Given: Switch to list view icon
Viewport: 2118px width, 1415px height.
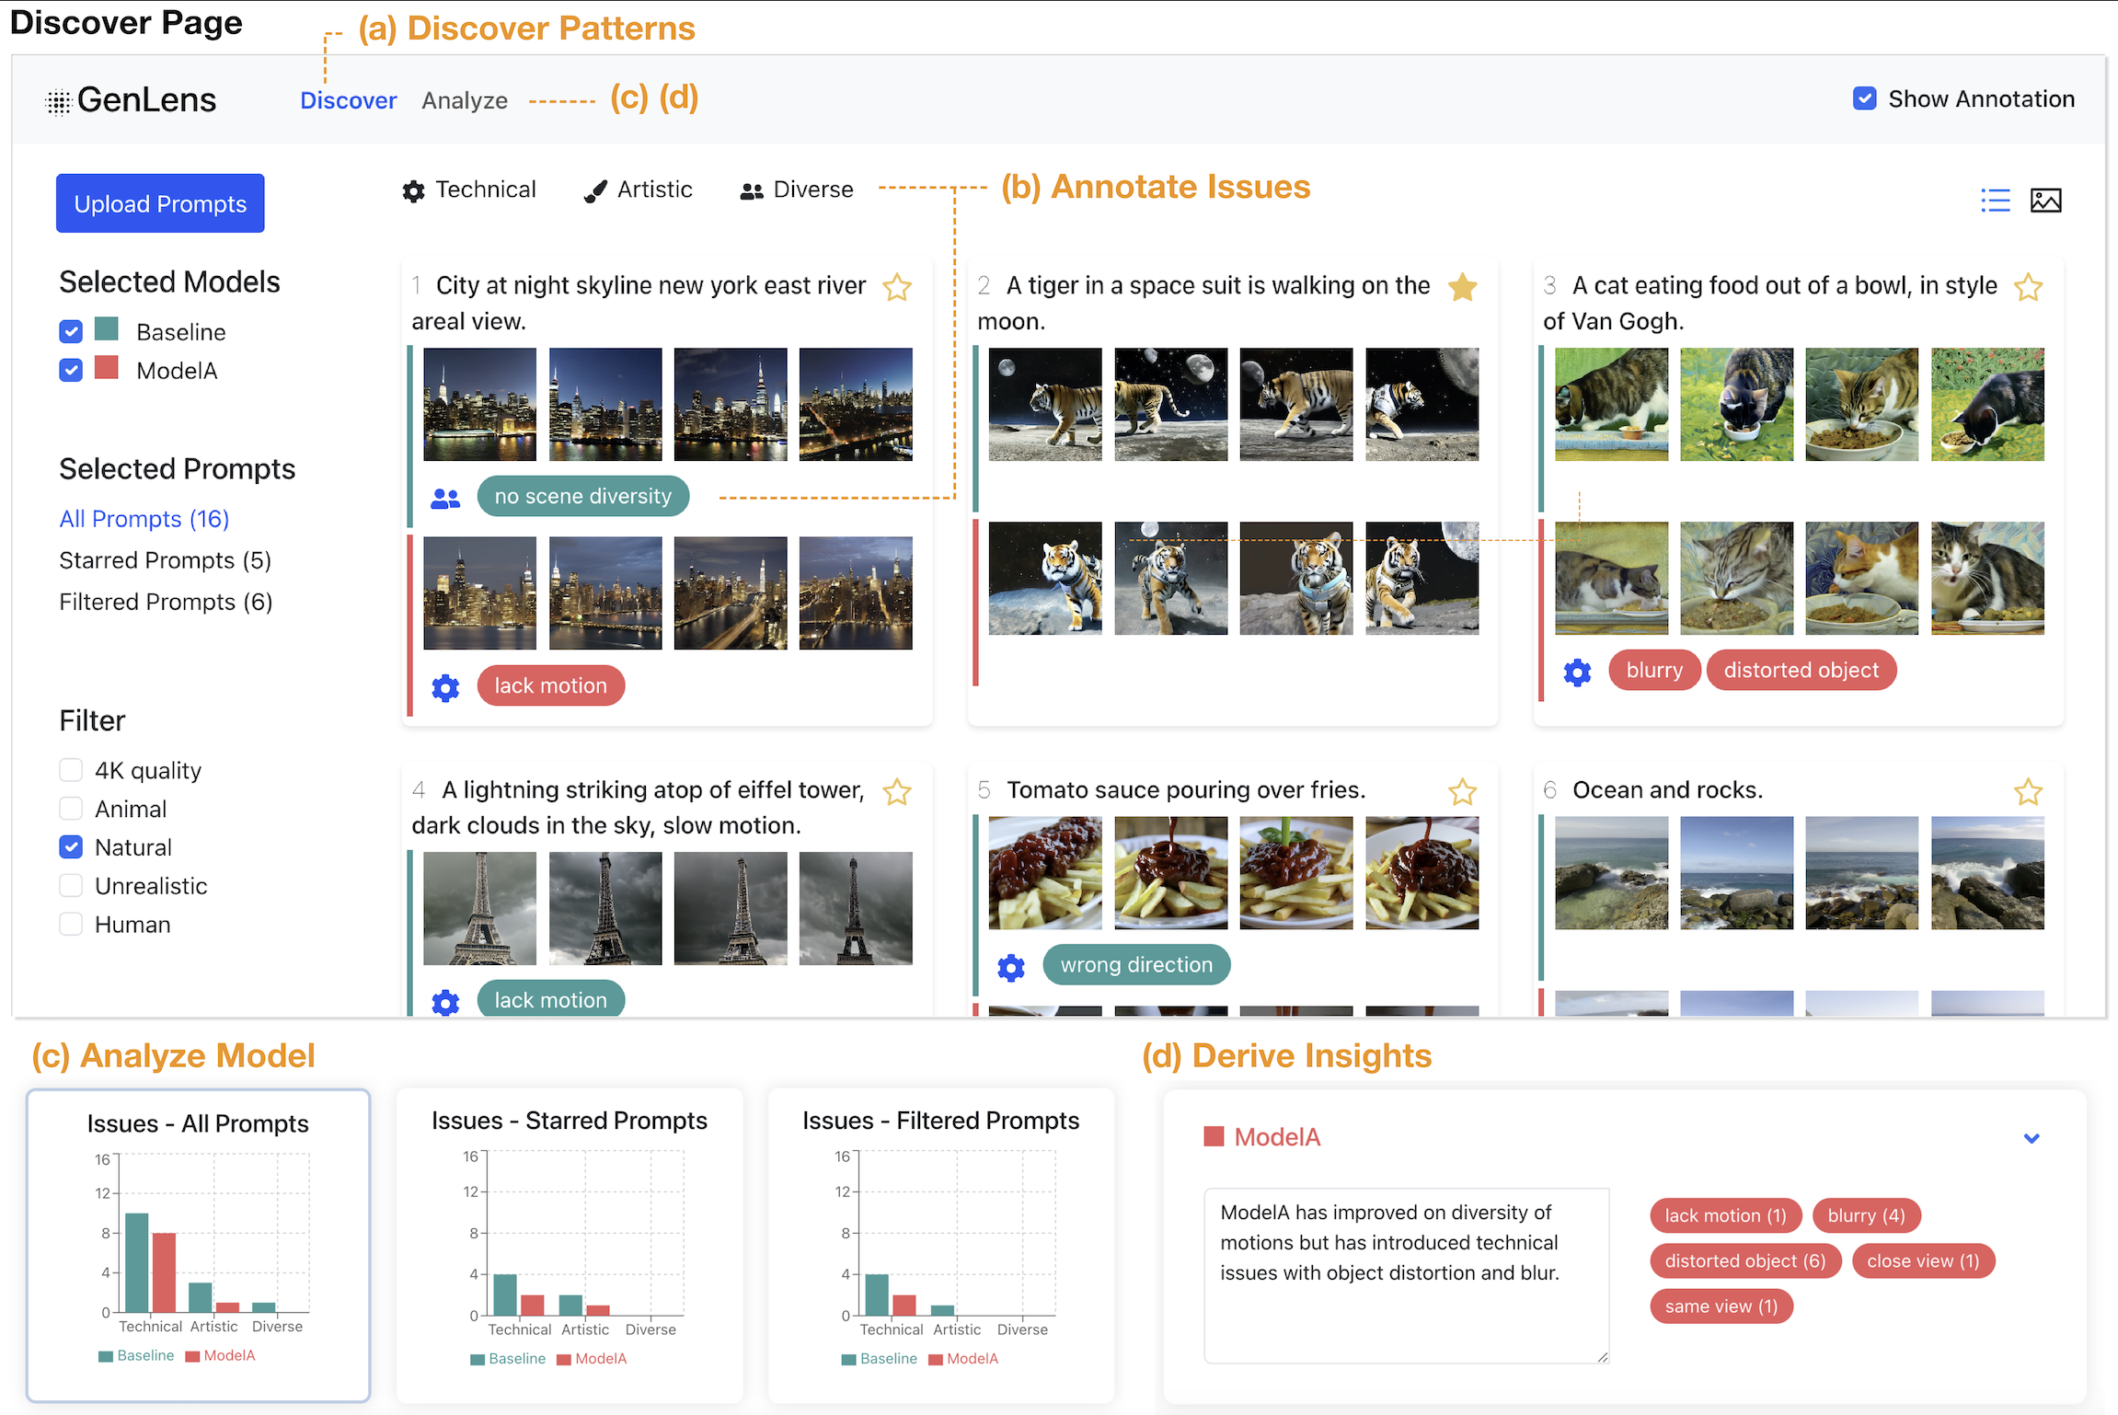Looking at the screenshot, I should tap(1995, 200).
